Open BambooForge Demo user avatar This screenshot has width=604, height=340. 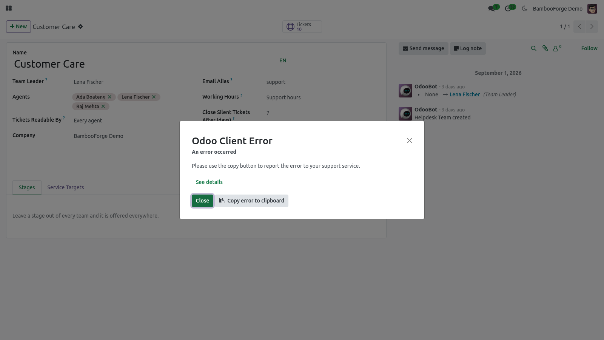pyautogui.click(x=592, y=8)
